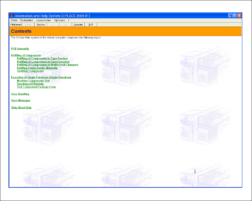Open the Optionen menu
Screen dimensions: 252x201
click(x=59, y=20)
